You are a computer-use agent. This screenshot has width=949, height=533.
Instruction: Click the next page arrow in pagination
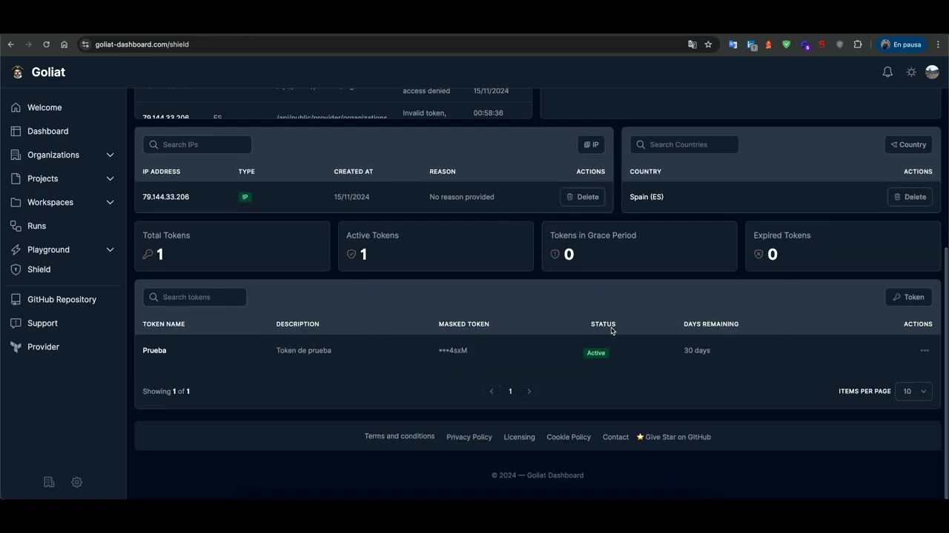pos(529,391)
